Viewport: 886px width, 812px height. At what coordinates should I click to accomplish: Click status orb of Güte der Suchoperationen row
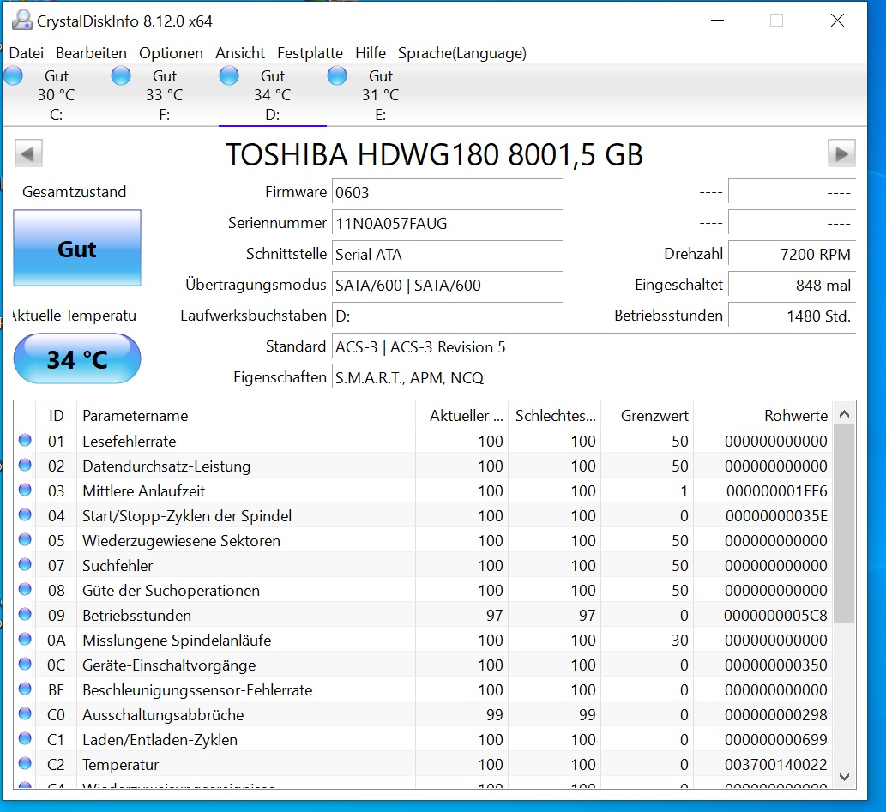point(25,589)
